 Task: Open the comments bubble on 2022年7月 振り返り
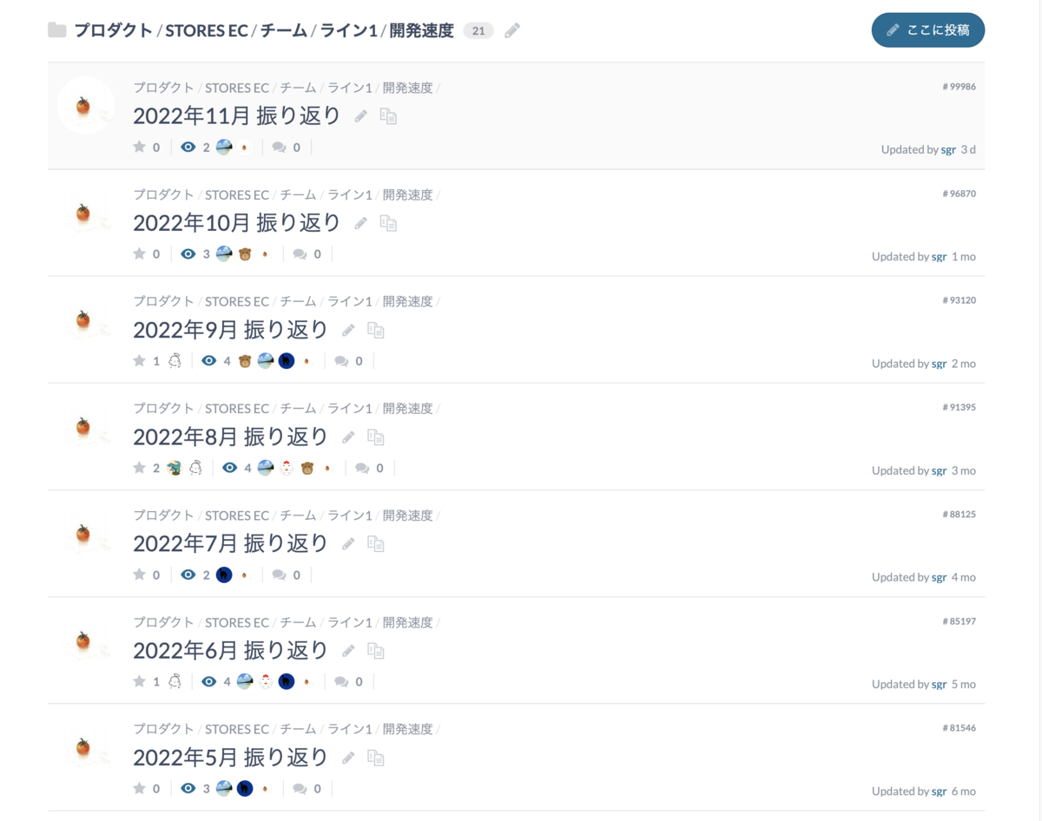point(279,575)
